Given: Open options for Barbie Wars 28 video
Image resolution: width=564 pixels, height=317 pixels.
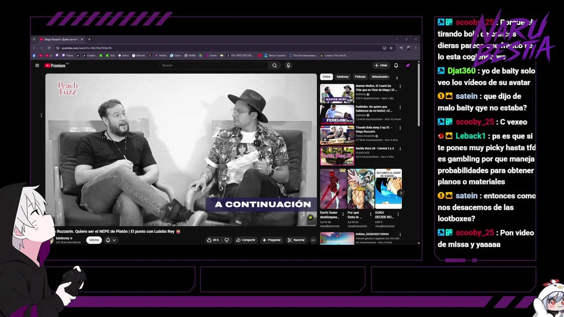Looking at the screenshot, I should [400, 149].
